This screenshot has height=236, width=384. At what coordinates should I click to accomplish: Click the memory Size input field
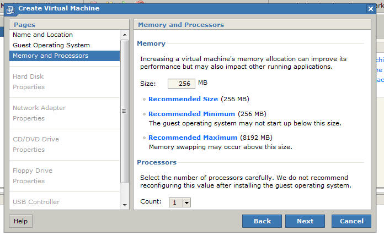(x=181, y=84)
